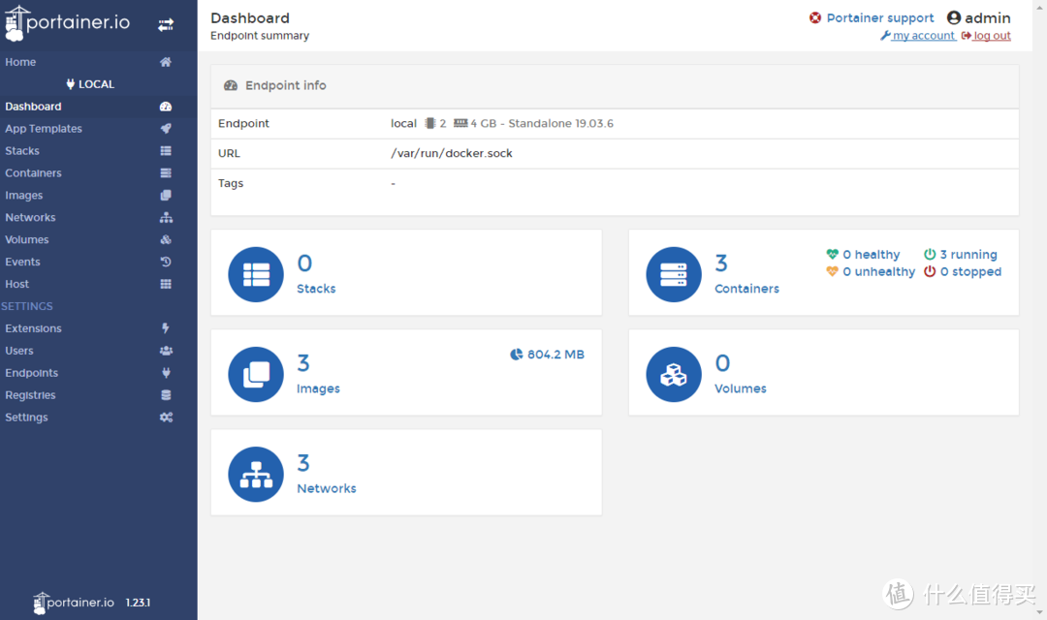This screenshot has width=1047, height=620.
Task: Open Extensions under Settings section
Action: 33,328
